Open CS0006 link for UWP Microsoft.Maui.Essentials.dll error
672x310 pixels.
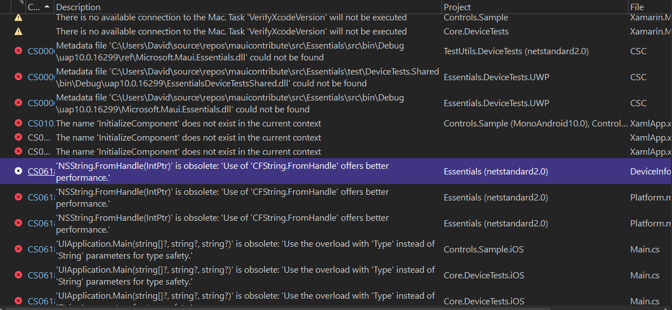point(41,103)
